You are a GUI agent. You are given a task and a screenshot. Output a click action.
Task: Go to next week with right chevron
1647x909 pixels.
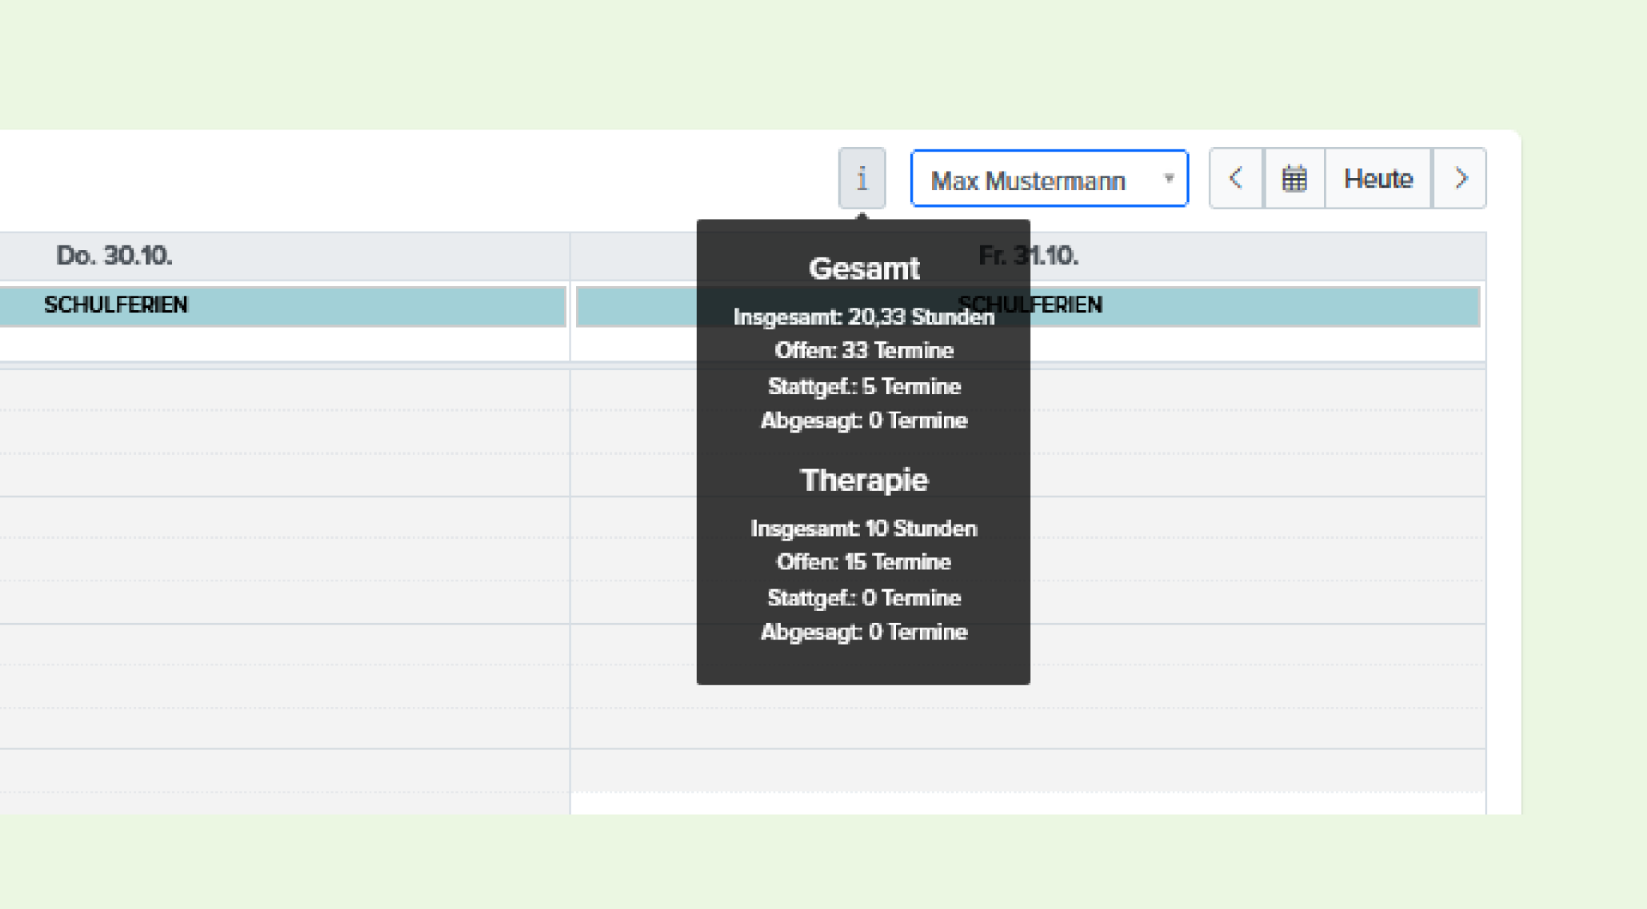pyautogui.click(x=1460, y=178)
